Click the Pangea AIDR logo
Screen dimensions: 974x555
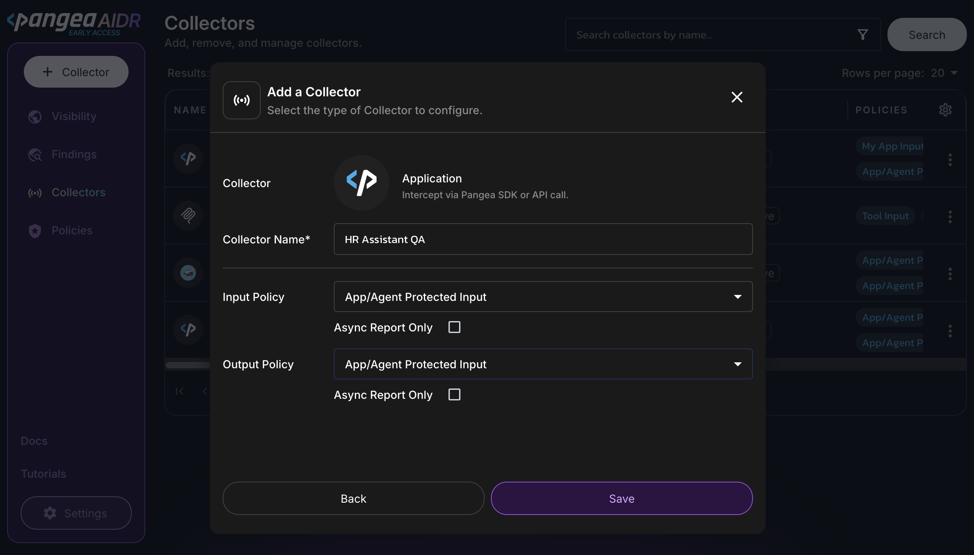(x=74, y=23)
